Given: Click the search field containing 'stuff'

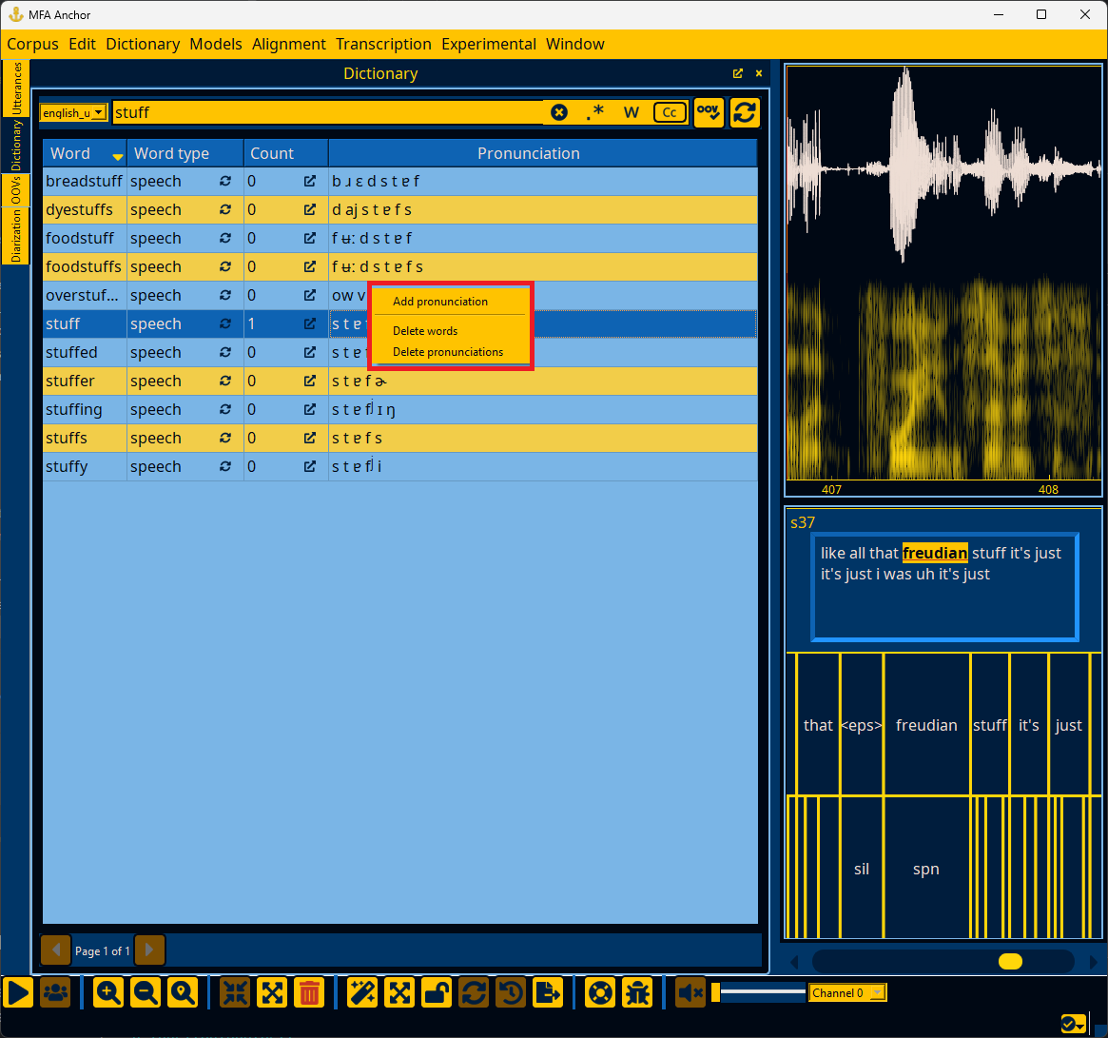Looking at the screenshot, I should (327, 112).
